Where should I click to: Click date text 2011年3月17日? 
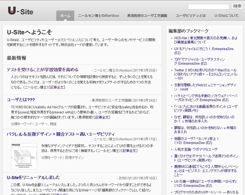[144, 139]
